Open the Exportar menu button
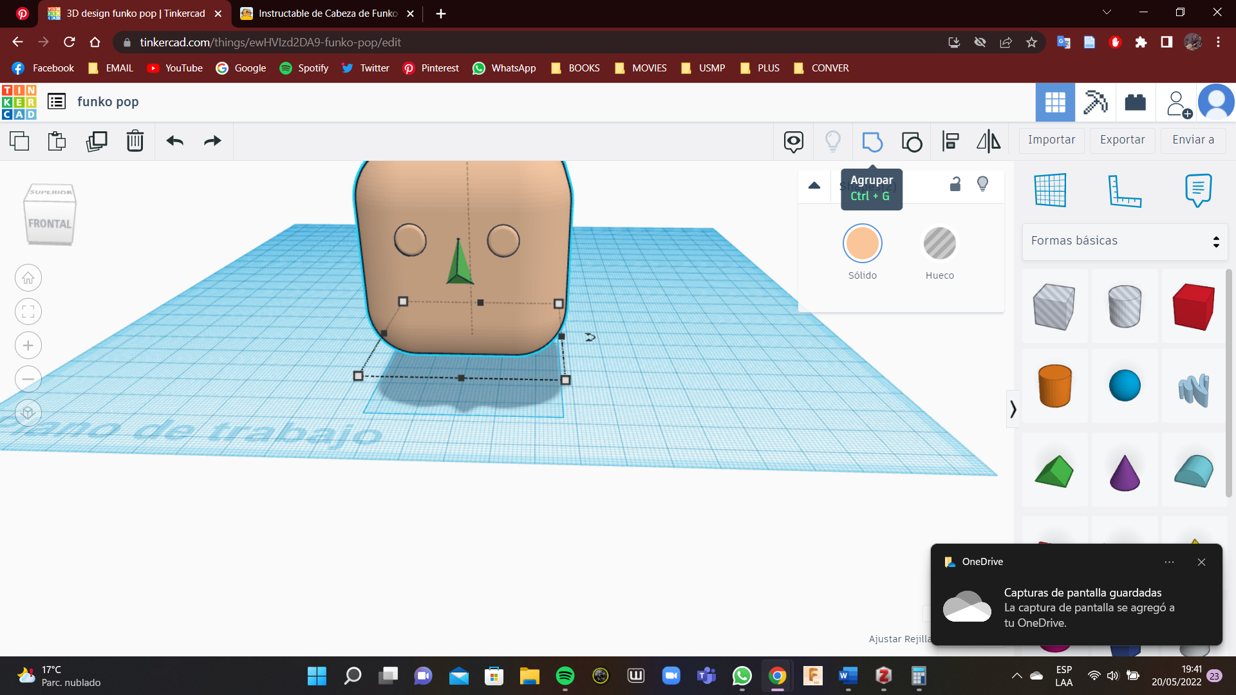Viewport: 1236px width, 695px height. pyautogui.click(x=1122, y=140)
